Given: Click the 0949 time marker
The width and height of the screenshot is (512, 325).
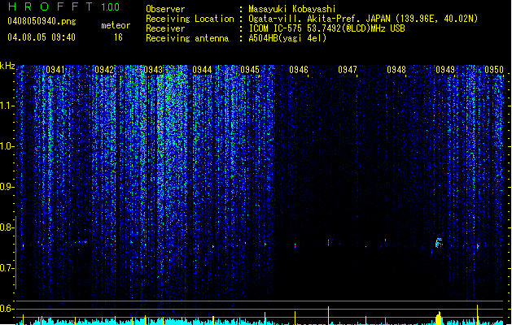Looking at the screenshot, I should point(445,70).
